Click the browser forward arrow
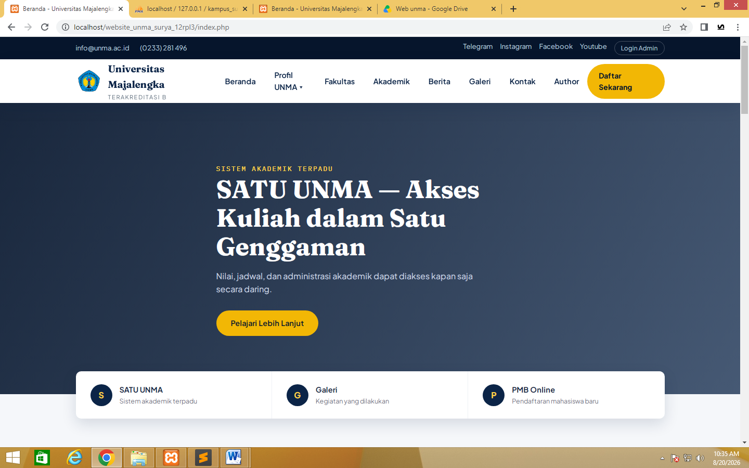749x468 pixels. pyautogui.click(x=28, y=27)
